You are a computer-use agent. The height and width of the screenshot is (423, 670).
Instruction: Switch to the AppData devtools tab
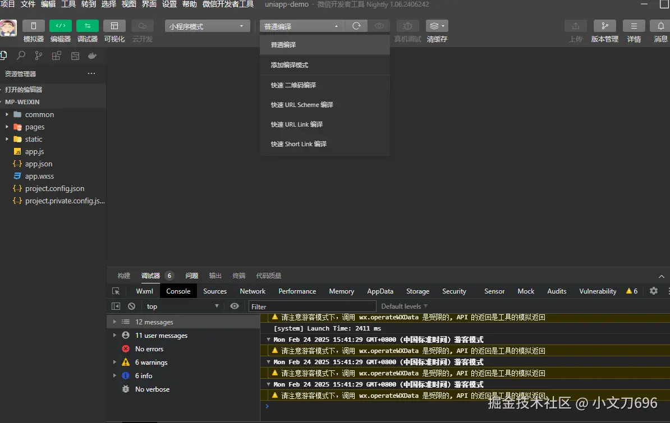coord(380,291)
